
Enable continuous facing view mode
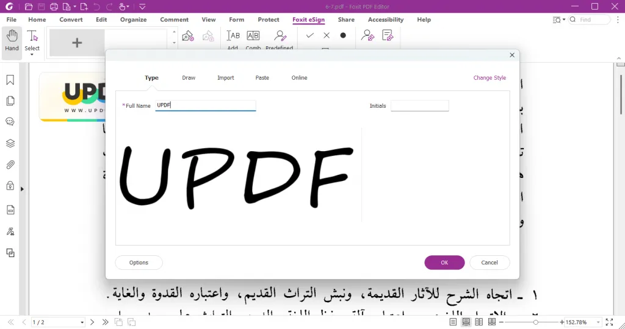(x=492, y=322)
